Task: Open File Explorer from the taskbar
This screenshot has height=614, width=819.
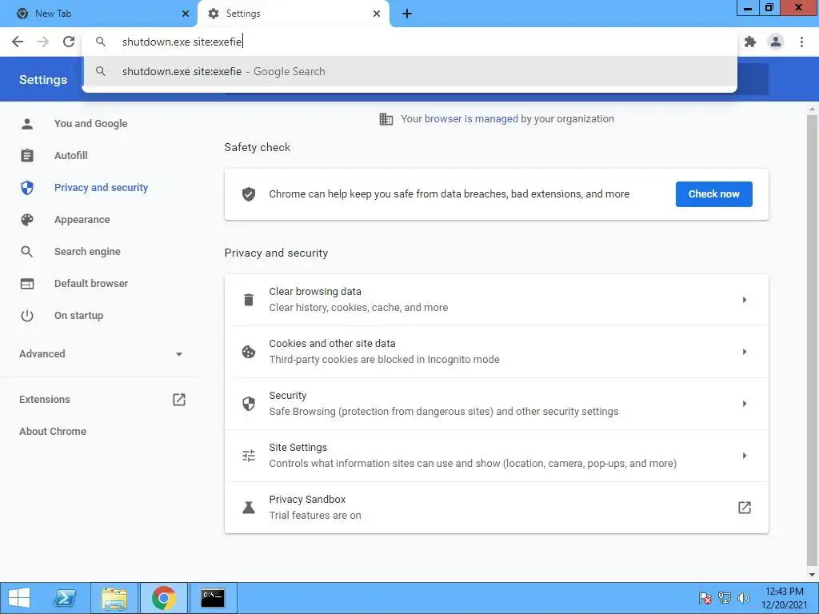Action: pyautogui.click(x=114, y=598)
